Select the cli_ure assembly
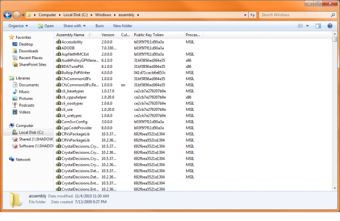This screenshot has height=221, width=340. pyautogui.click(x=67, y=109)
